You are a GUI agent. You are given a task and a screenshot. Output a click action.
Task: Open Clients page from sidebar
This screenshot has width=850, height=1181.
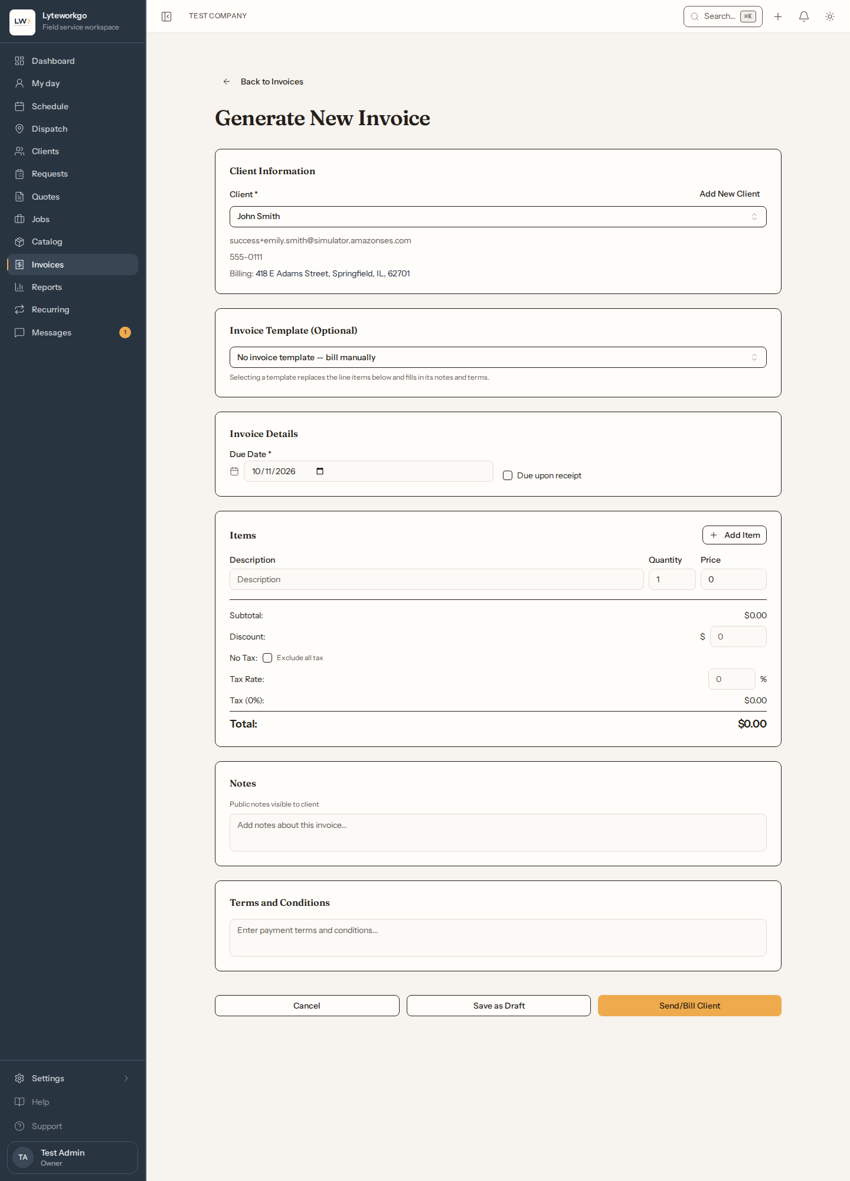[x=73, y=151]
